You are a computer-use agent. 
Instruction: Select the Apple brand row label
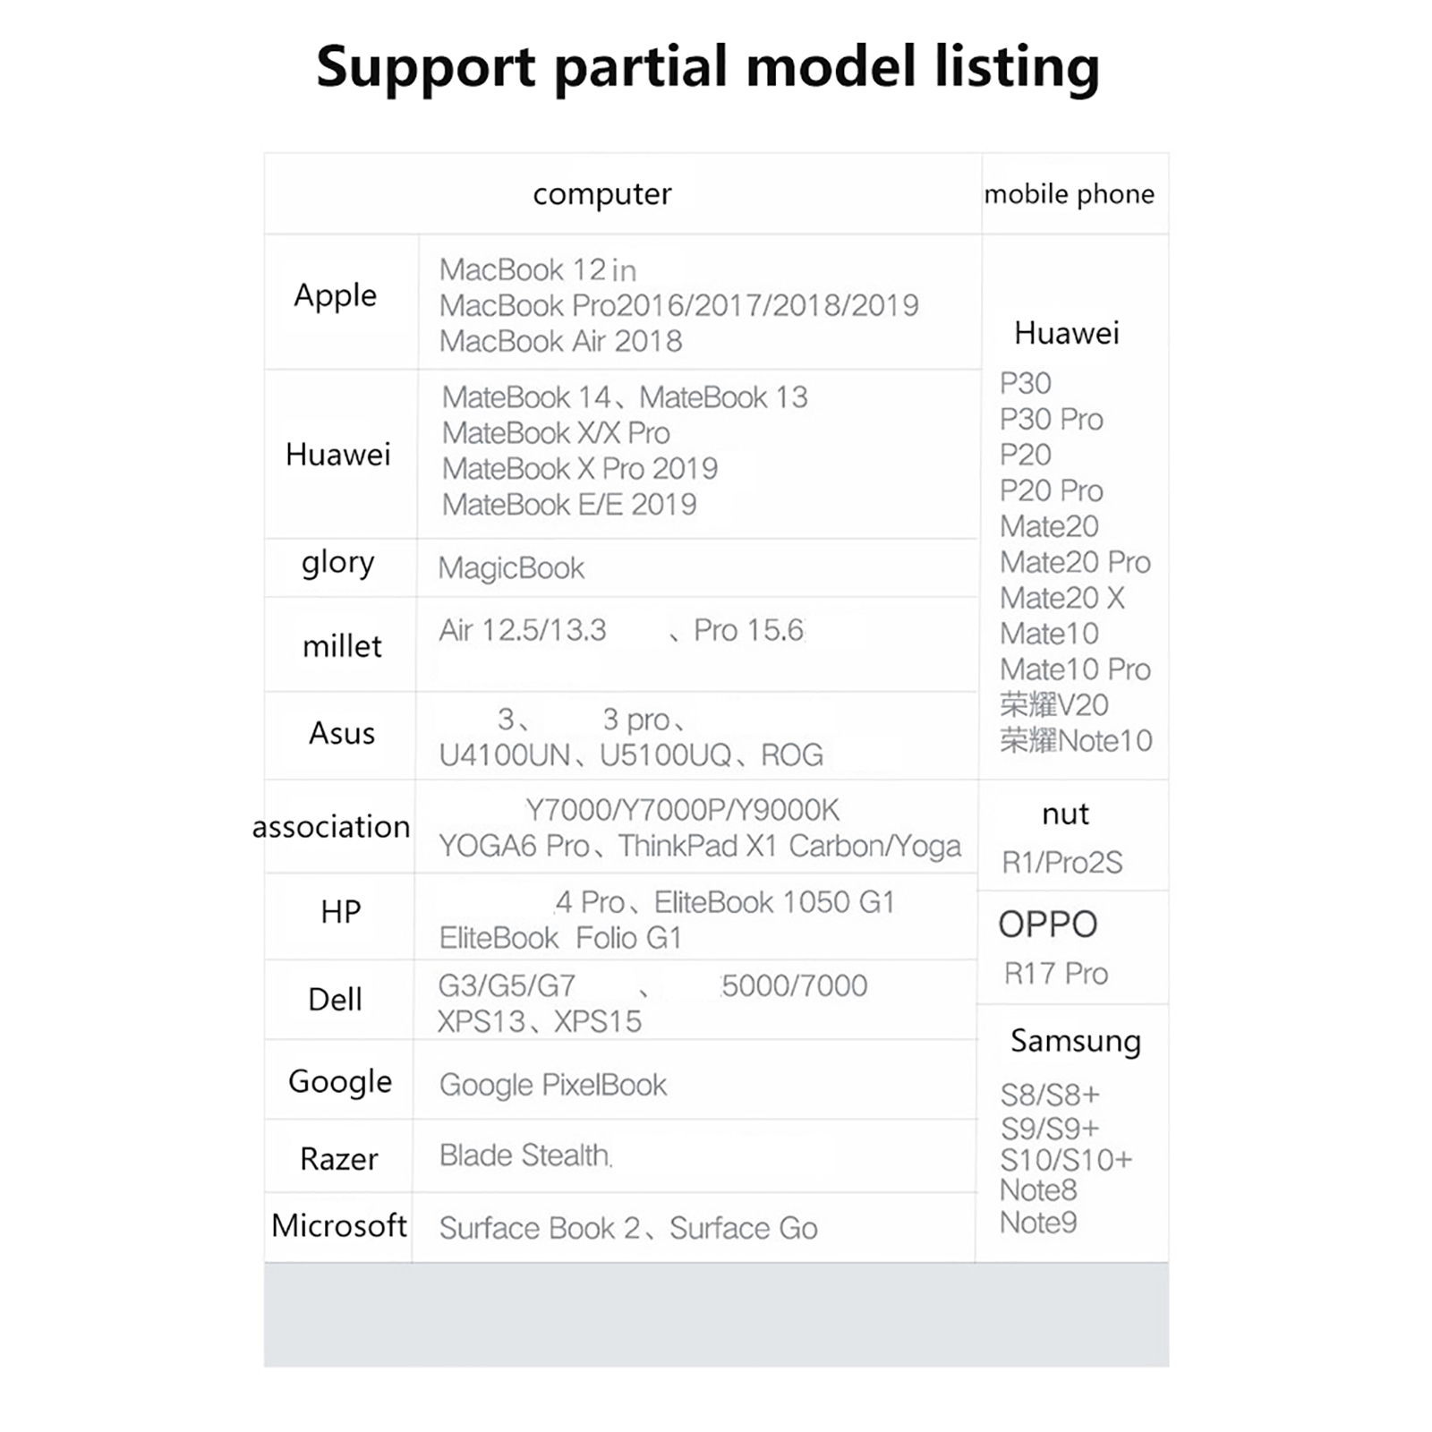tap(336, 295)
